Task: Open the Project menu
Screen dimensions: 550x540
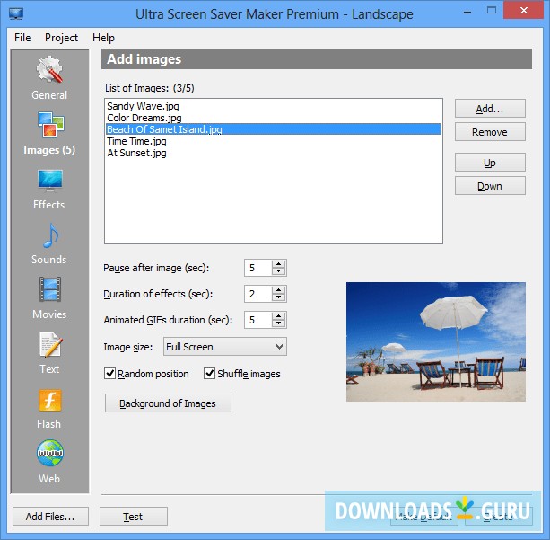Action: point(61,38)
